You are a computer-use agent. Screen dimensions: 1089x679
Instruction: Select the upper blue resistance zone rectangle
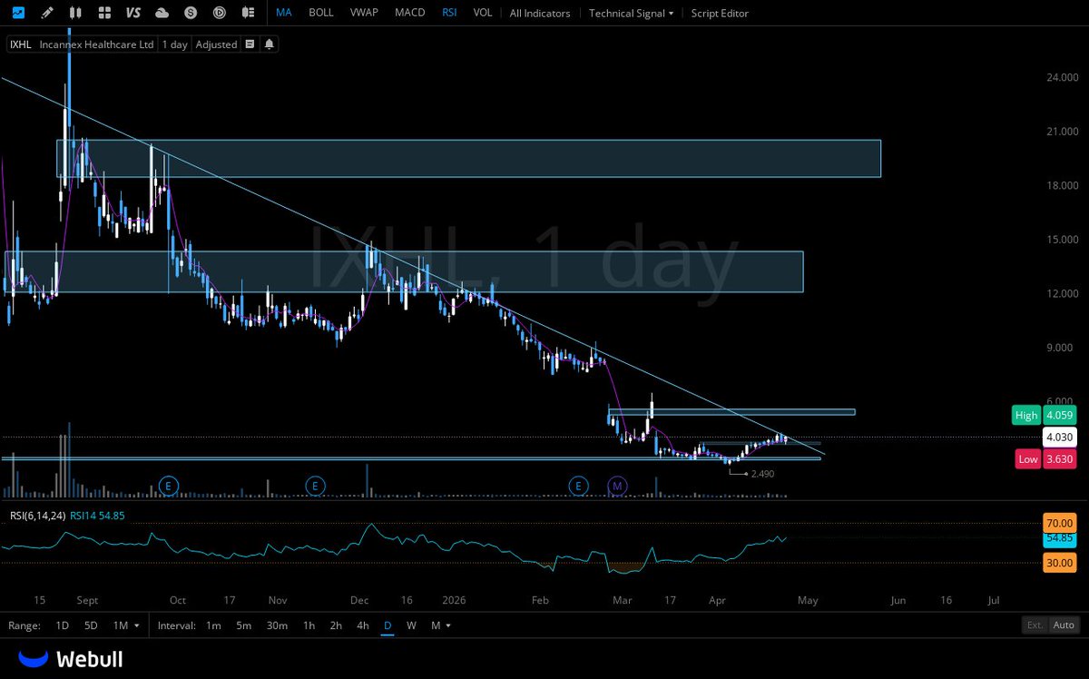point(468,158)
